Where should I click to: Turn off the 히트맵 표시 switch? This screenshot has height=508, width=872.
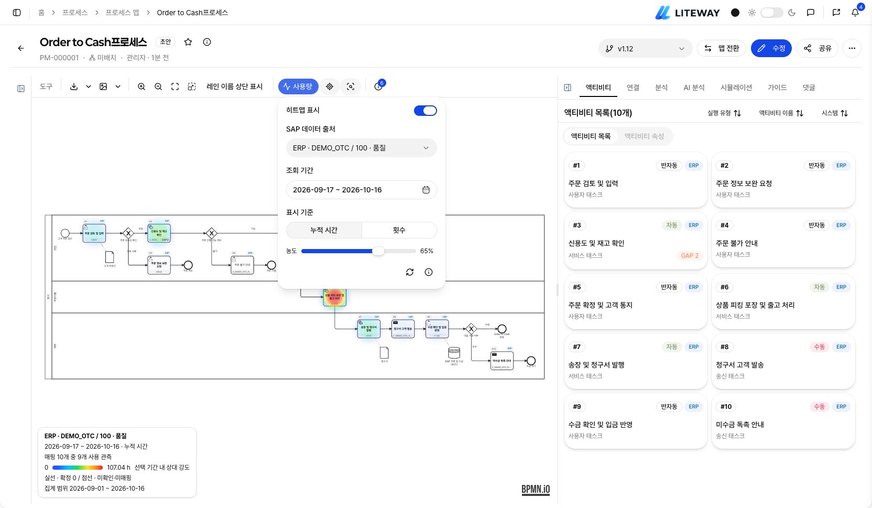tap(426, 110)
